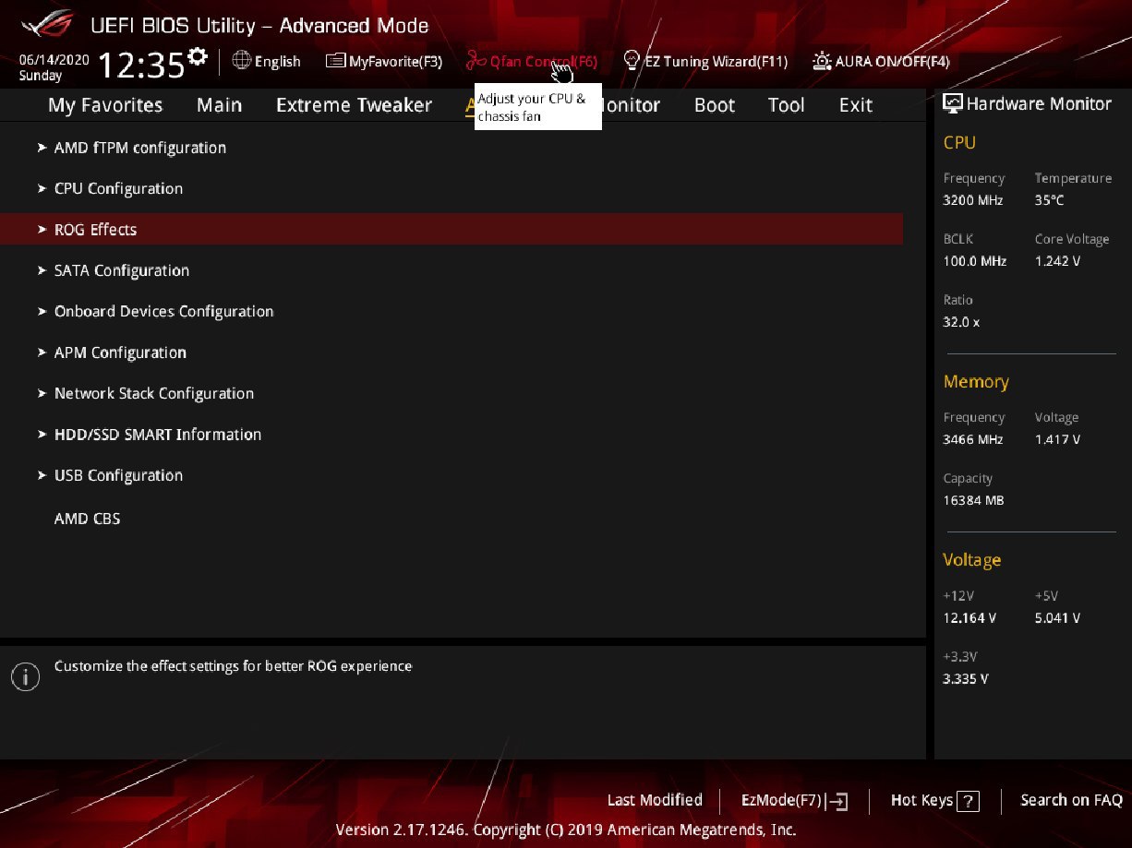Click the Version 2.17.1246 copyright line

pyautogui.click(x=566, y=830)
